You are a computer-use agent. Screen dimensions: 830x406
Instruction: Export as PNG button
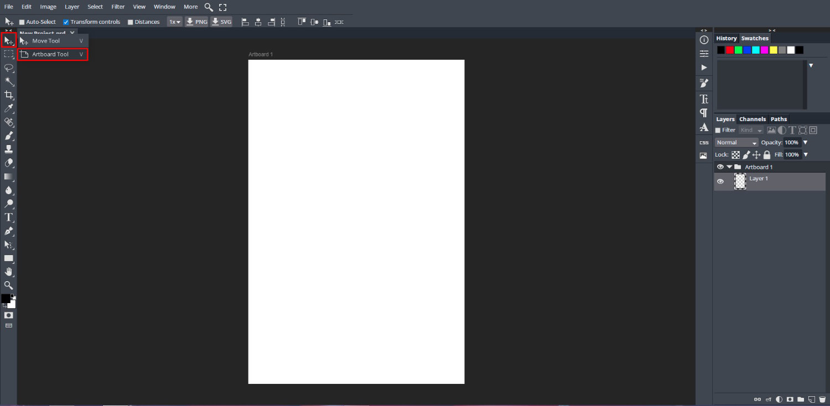(x=196, y=22)
